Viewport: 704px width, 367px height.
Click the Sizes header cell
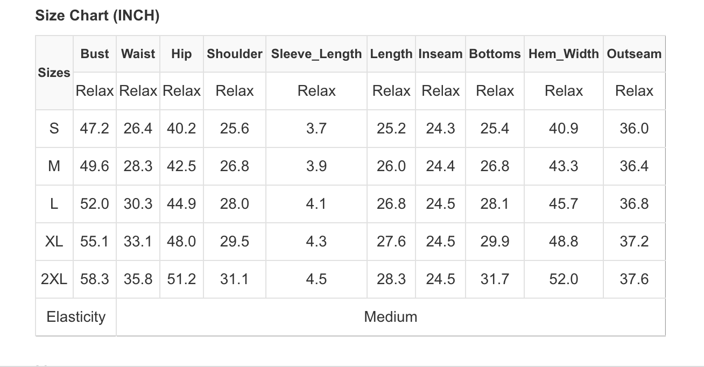[54, 73]
